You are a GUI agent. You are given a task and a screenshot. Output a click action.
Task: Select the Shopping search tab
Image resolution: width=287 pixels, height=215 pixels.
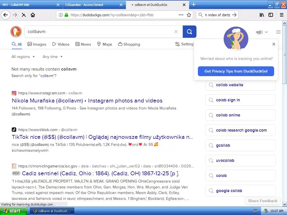pyautogui.click(x=129, y=44)
